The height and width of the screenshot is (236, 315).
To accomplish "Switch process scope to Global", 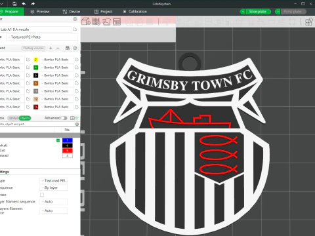I will click(13, 118).
